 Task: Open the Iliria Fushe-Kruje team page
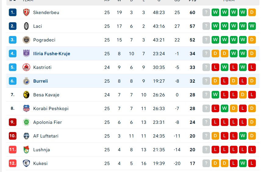[52, 54]
